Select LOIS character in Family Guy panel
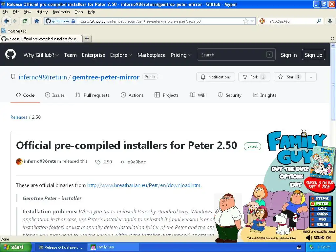Viewport: 336px width, 252px height. pyautogui.click(x=320, y=209)
